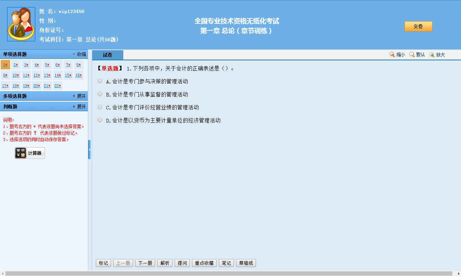Jump to question 17 in list

click(5, 86)
